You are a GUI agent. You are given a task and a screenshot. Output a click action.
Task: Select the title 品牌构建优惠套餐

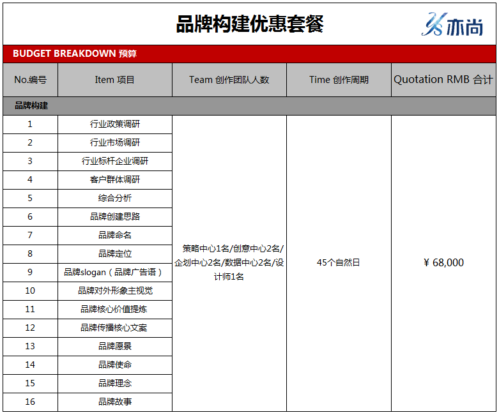pos(250,24)
